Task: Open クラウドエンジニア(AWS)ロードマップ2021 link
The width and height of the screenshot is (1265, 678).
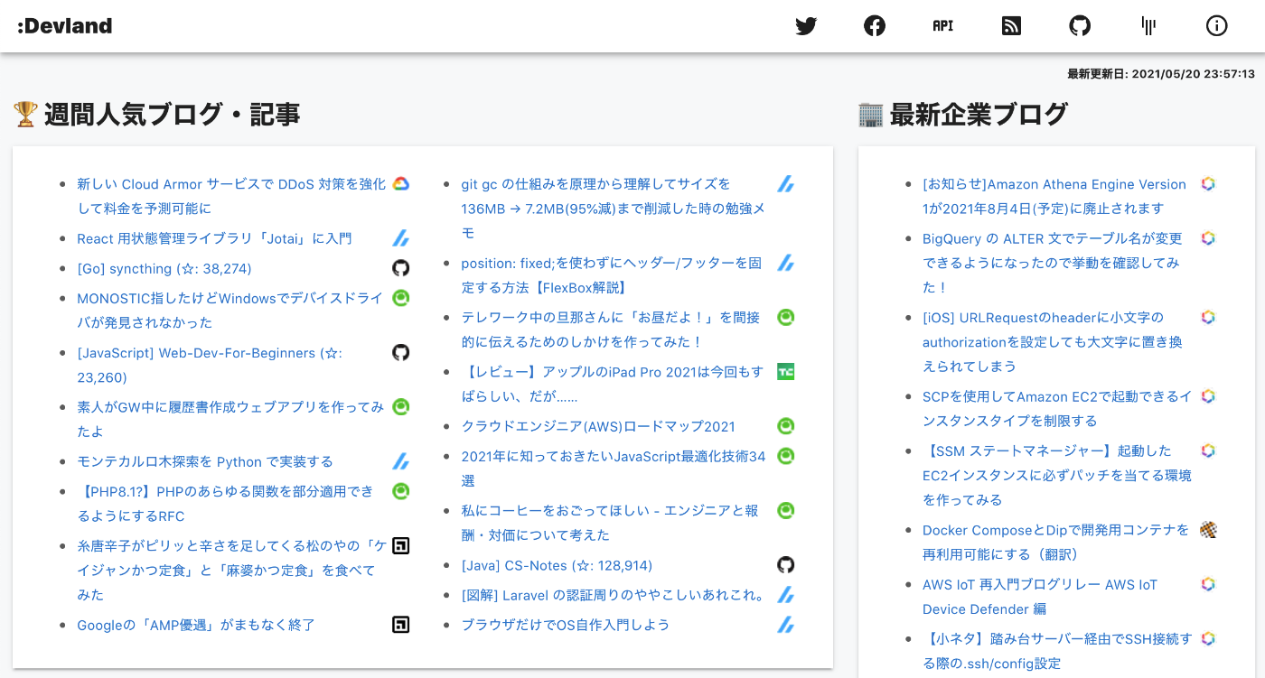Action: 598,426
